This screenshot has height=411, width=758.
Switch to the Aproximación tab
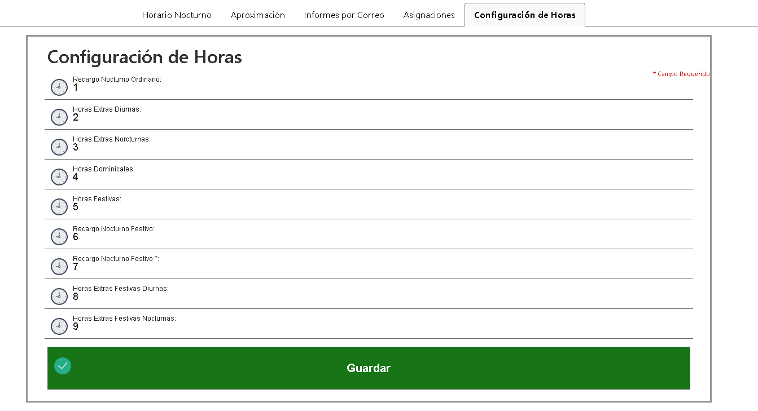257,15
